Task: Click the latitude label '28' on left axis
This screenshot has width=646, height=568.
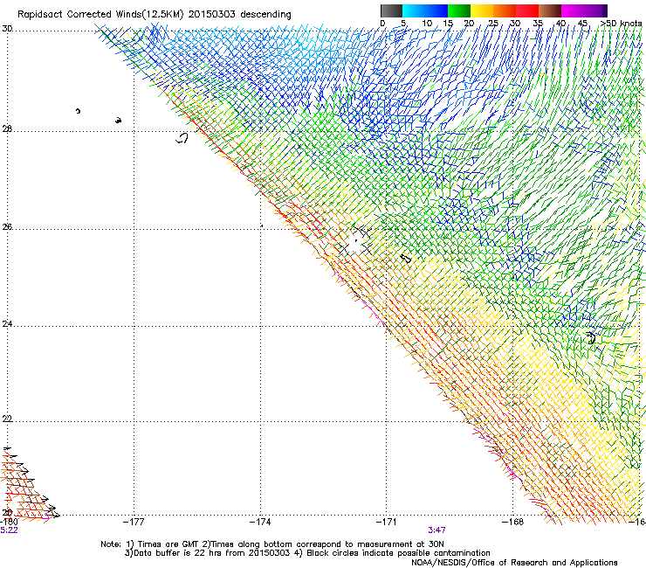Action: [x=7, y=129]
